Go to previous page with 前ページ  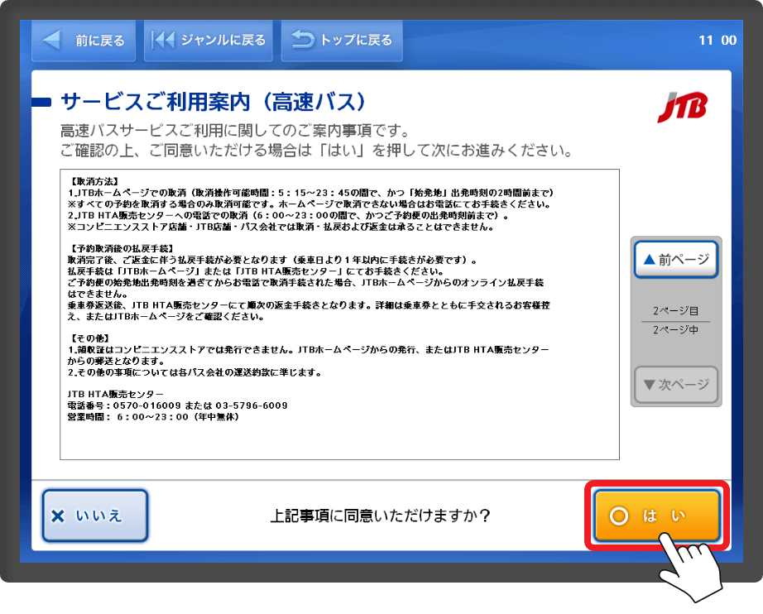coord(675,260)
